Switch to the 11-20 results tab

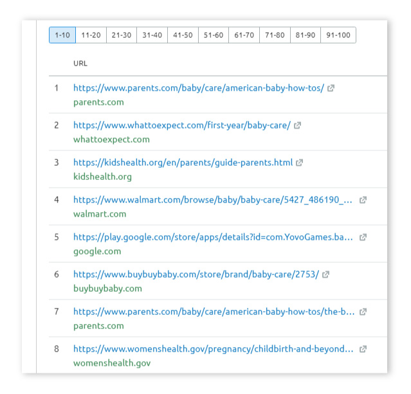(x=91, y=35)
